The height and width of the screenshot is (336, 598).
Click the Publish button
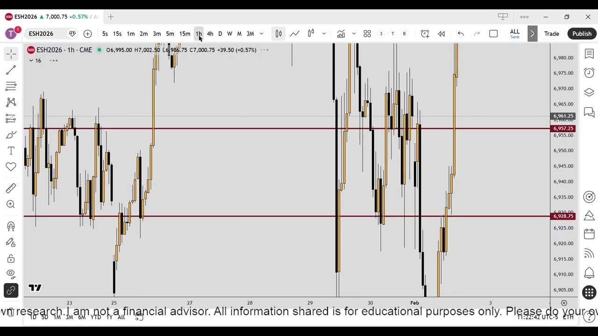coord(582,34)
